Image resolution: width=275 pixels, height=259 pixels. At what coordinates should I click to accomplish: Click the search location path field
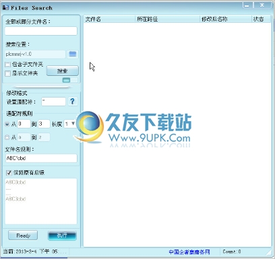[x=35, y=54]
